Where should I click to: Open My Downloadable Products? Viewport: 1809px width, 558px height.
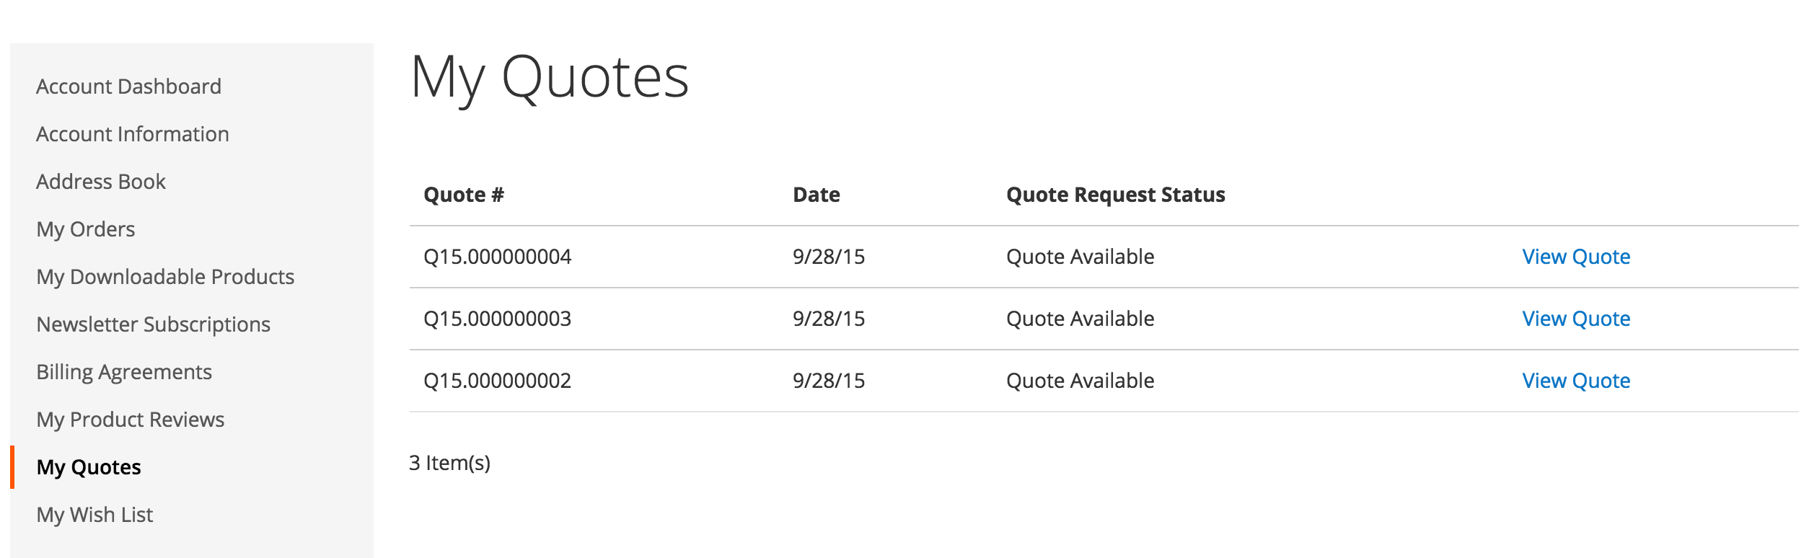(165, 277)
